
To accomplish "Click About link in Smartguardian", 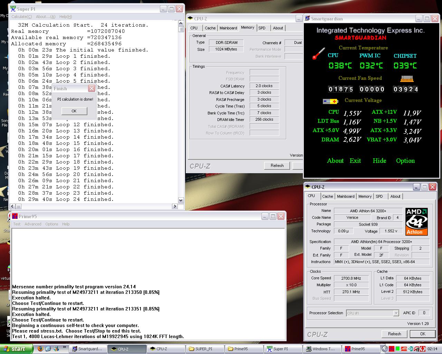I will [x=335, y=161].
